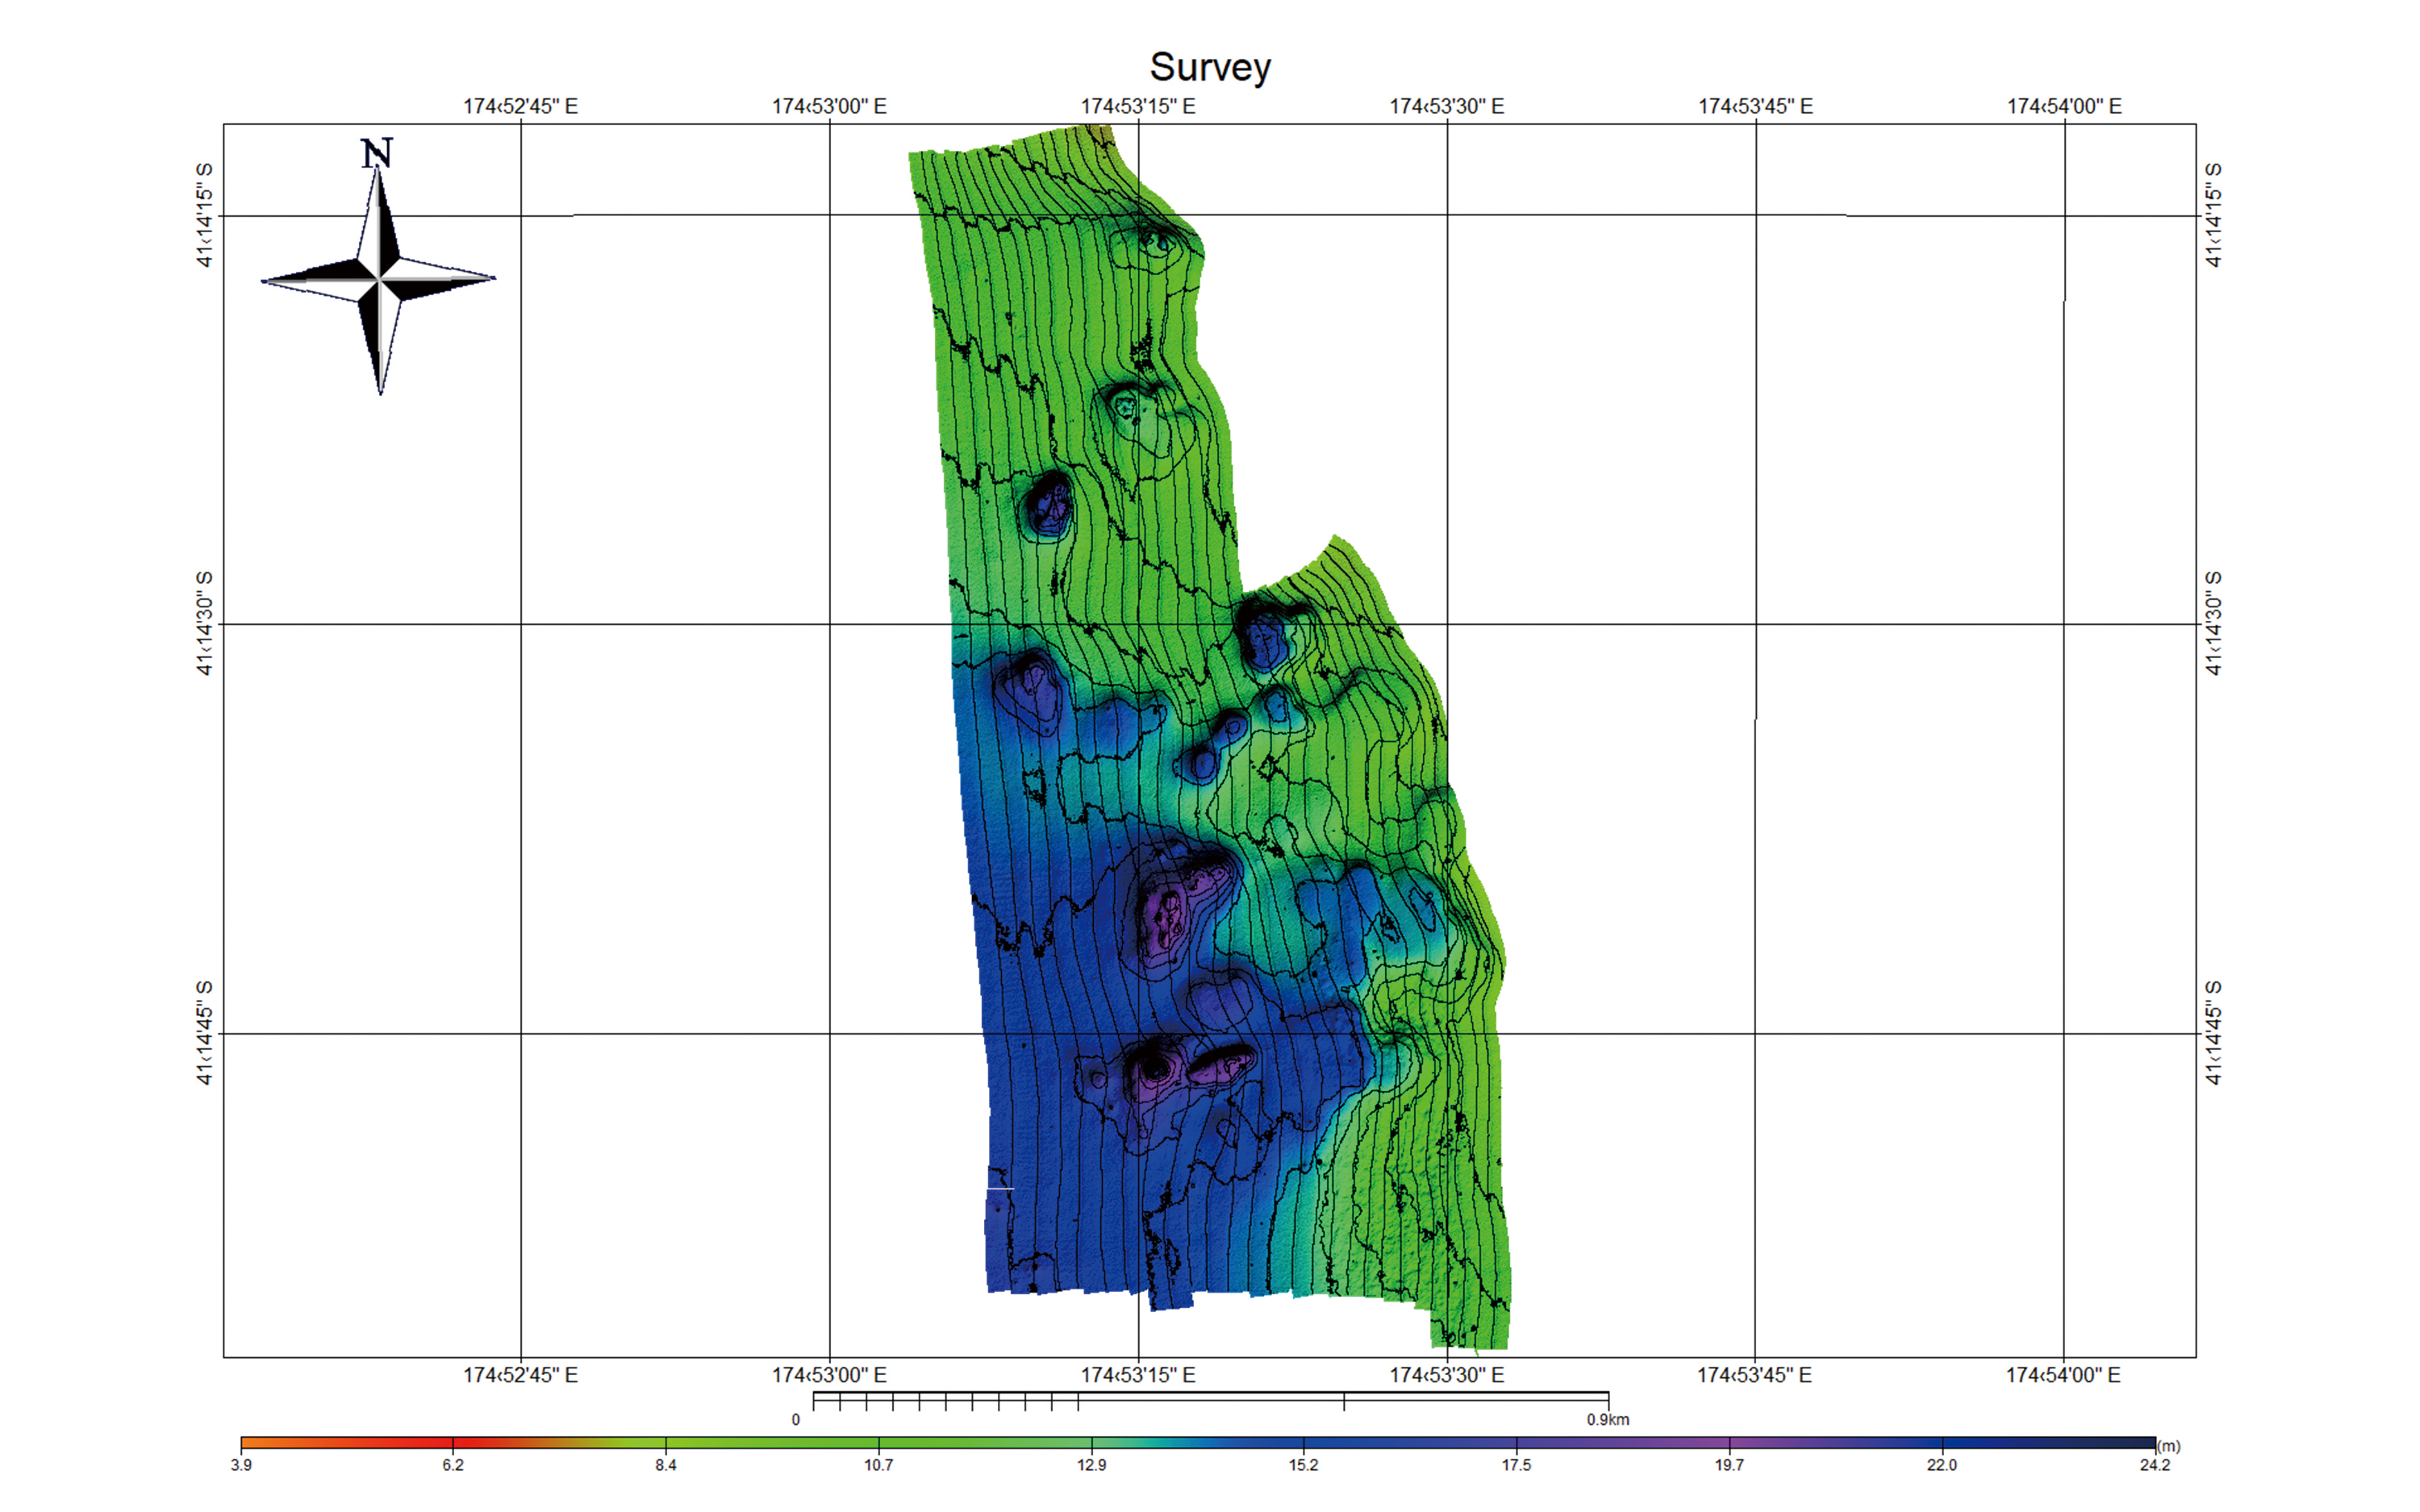This screenshot has width=2420, height=1512.
Task: Click the 6.2 depth legend value
Action: point(453,1465)
